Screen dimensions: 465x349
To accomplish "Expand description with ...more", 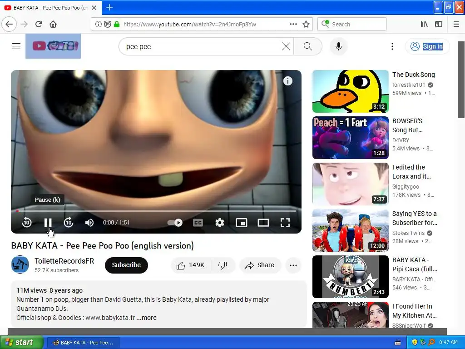I will (x=147, y=318).
